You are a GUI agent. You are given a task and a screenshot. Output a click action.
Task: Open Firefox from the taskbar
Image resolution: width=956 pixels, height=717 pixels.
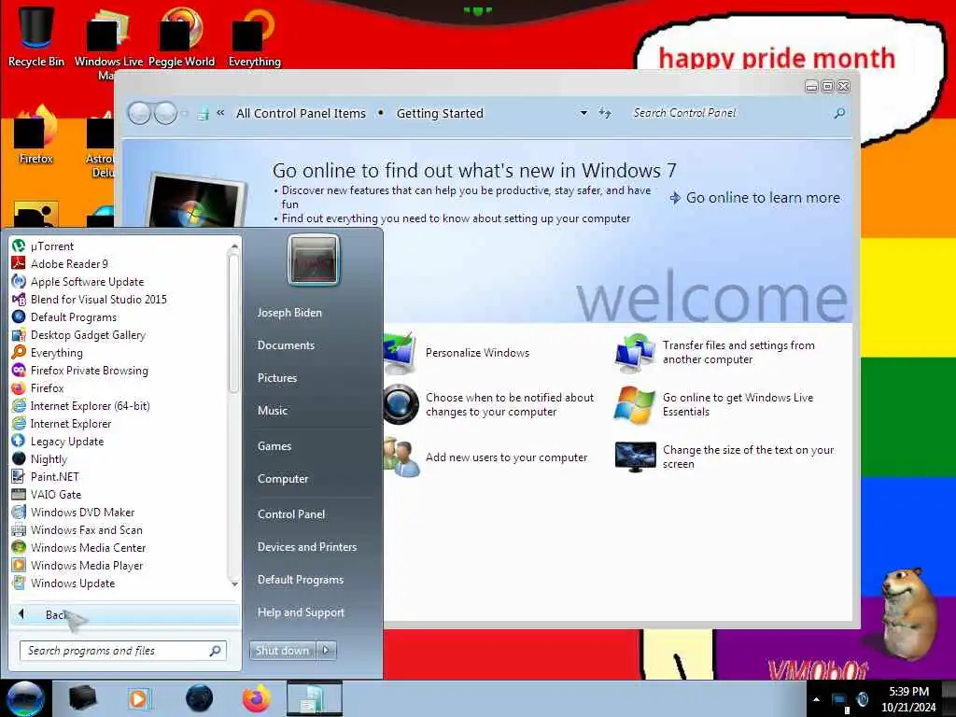[x=257, y=698]
